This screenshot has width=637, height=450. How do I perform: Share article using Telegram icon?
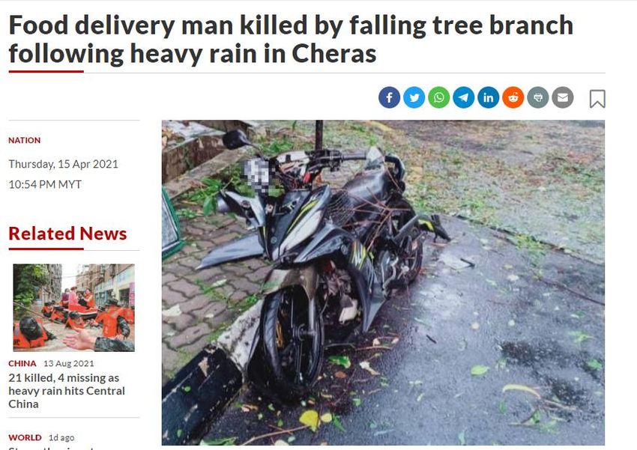(464, 98)
